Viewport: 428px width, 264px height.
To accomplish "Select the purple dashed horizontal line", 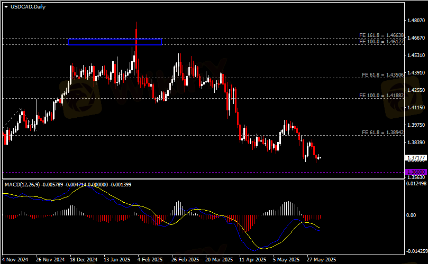I will tap(212, 172).
